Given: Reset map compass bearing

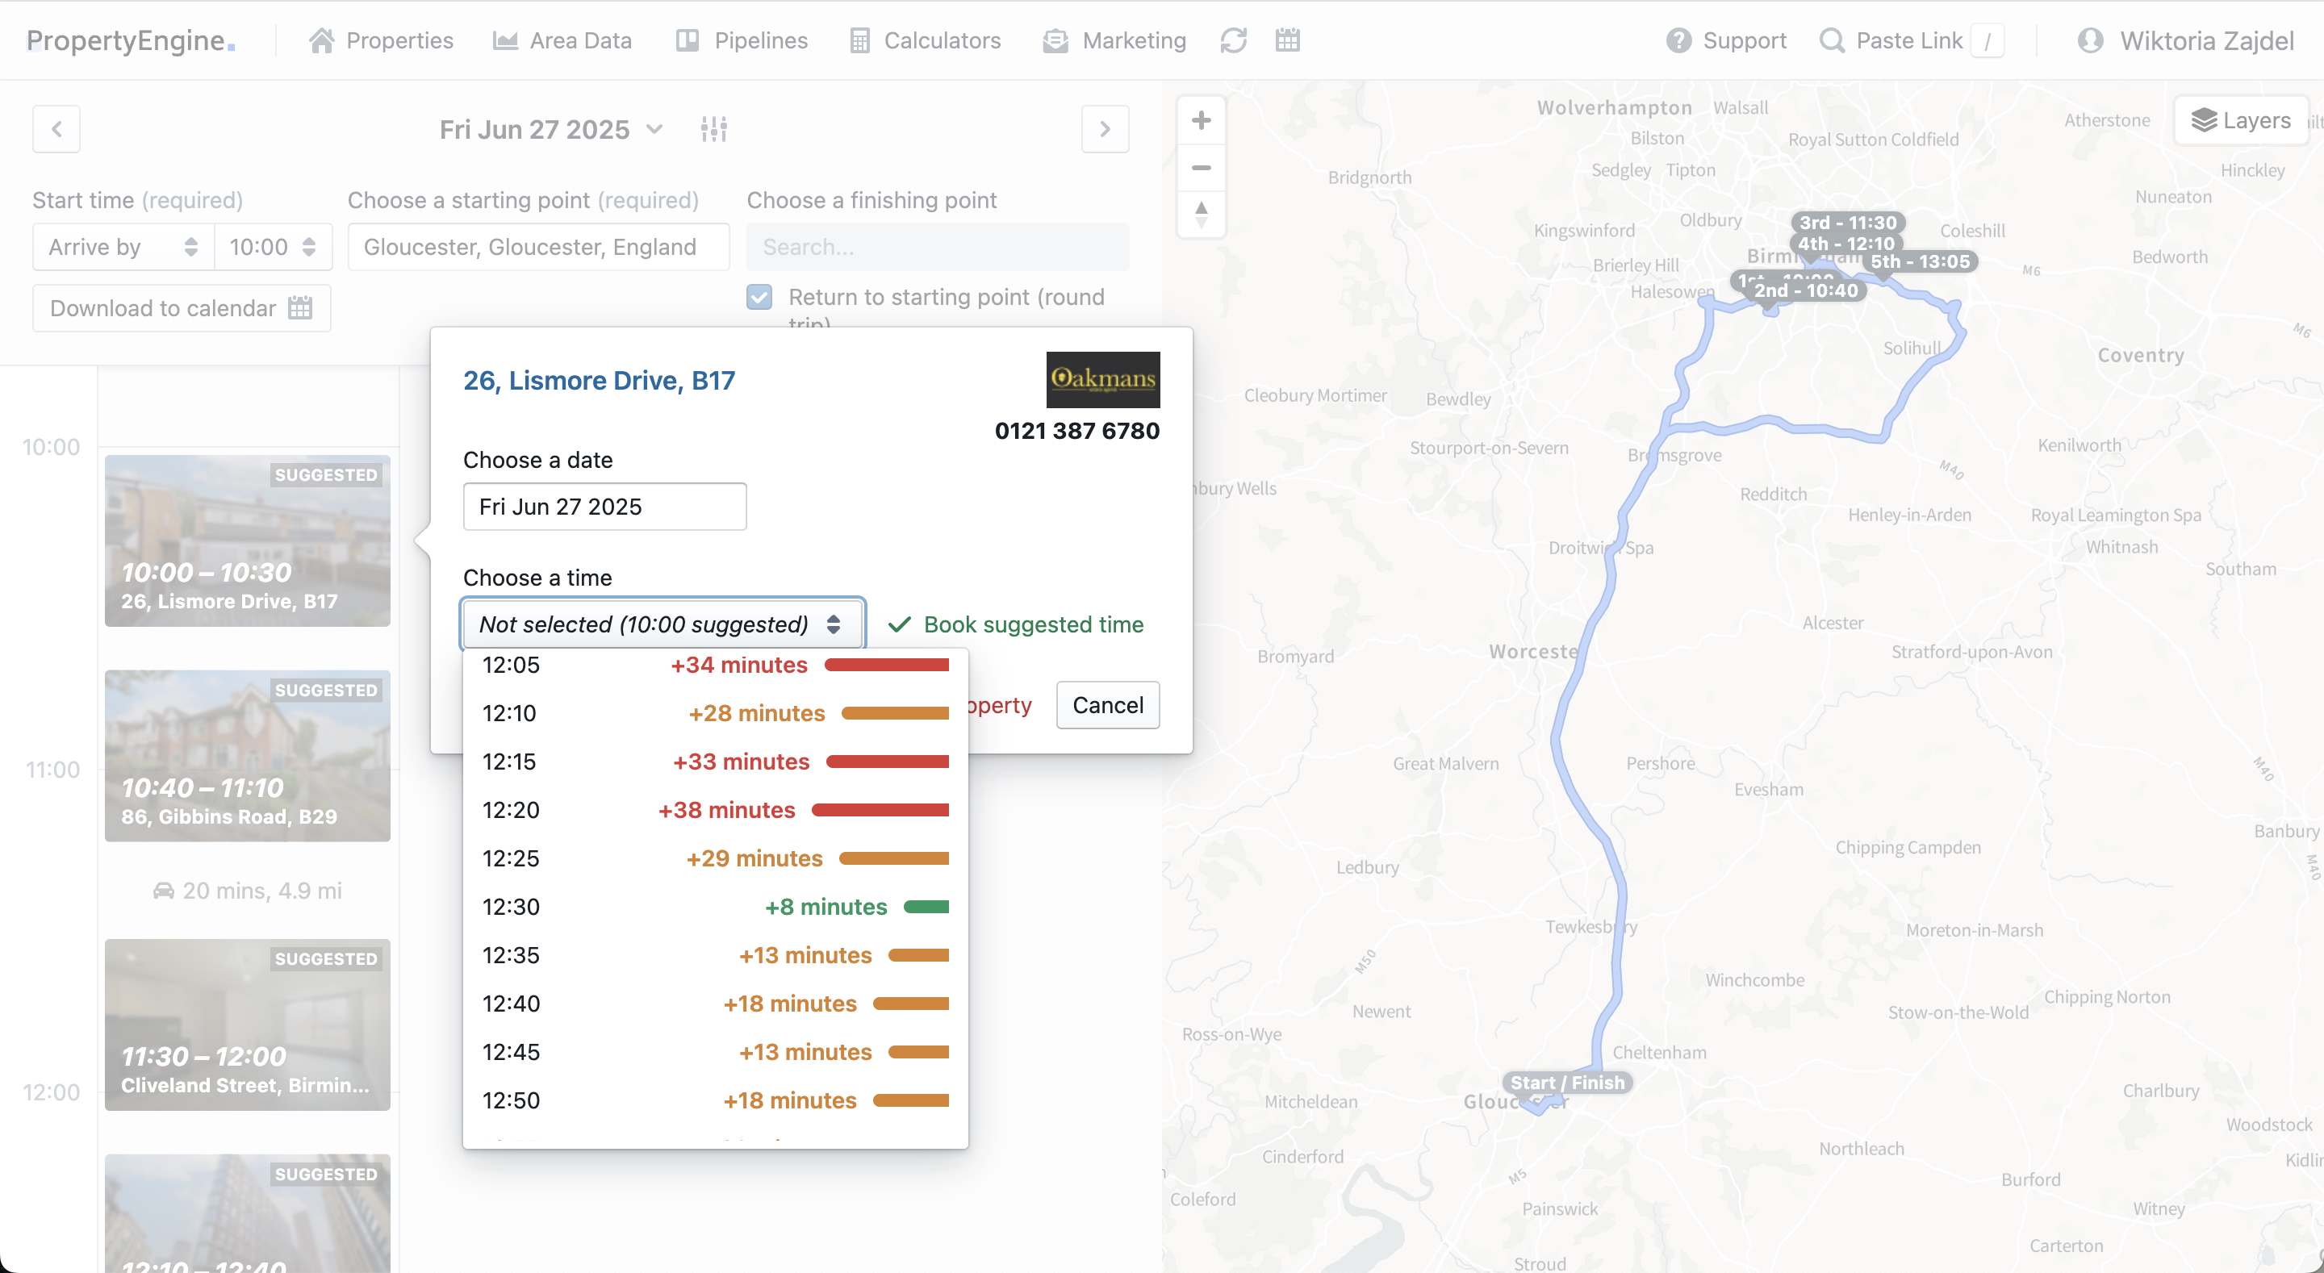Looking at the screenshot, I should 1201,215.
